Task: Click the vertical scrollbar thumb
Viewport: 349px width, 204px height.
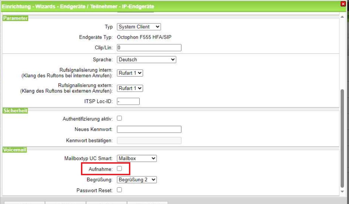Action: [x=342, y=138]
